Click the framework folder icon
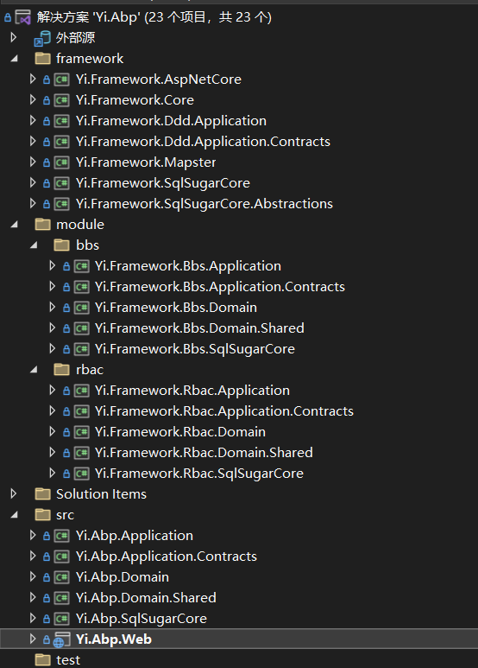 pyautogui.click(x=42, y=59)
